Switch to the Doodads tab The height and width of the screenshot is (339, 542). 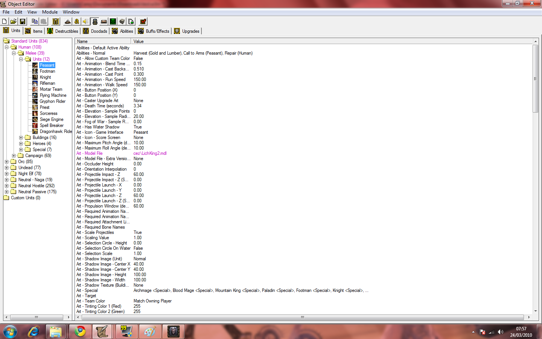point(95,31)
